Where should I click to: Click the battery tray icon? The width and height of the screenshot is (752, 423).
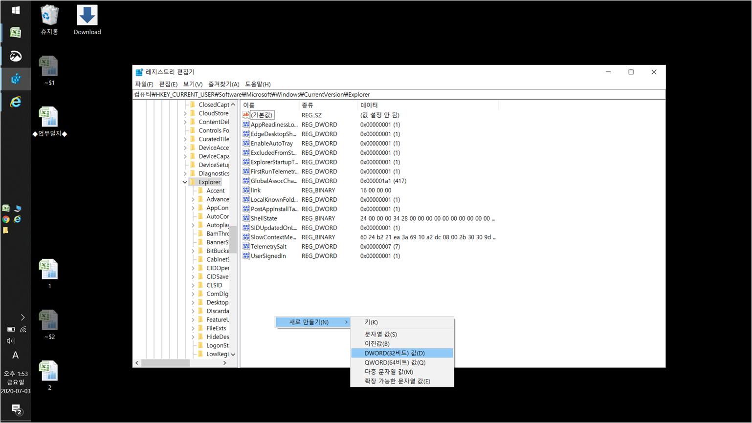coord(11,329)
